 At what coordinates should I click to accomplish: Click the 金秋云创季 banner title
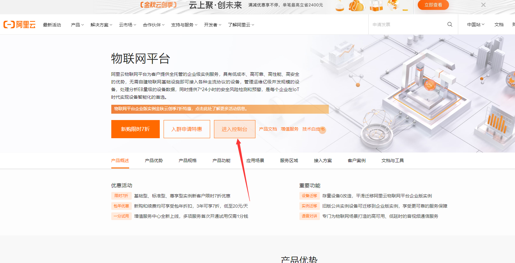click(158, 5)
